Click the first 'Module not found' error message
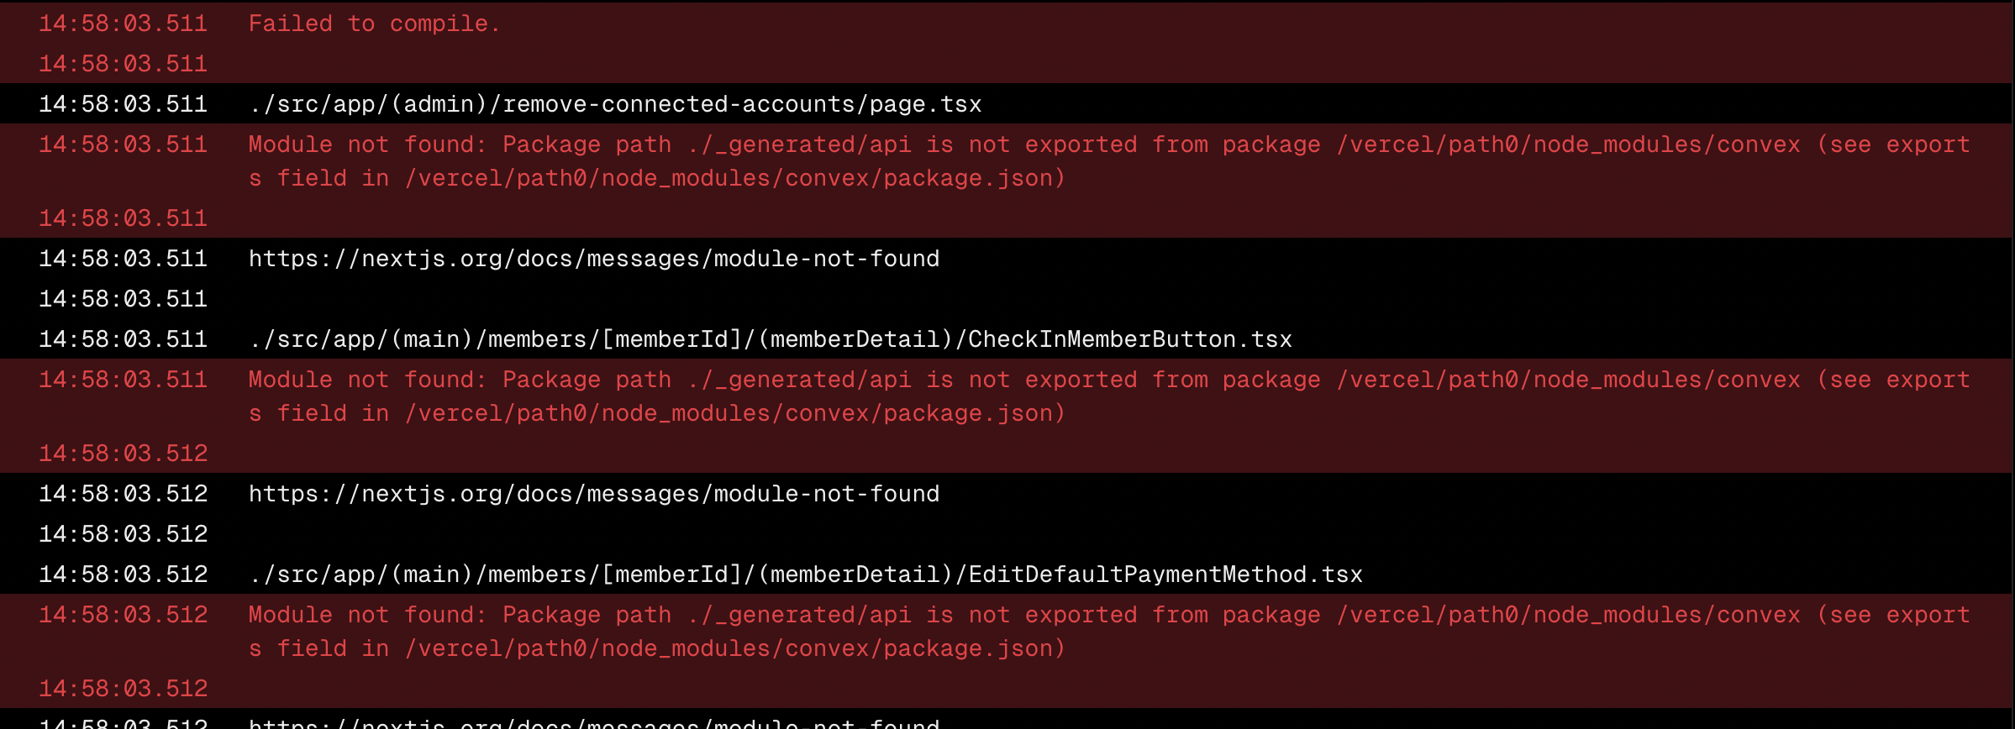The height and width of the screenshot is (729, 2015). click(x=1109, y=161)
